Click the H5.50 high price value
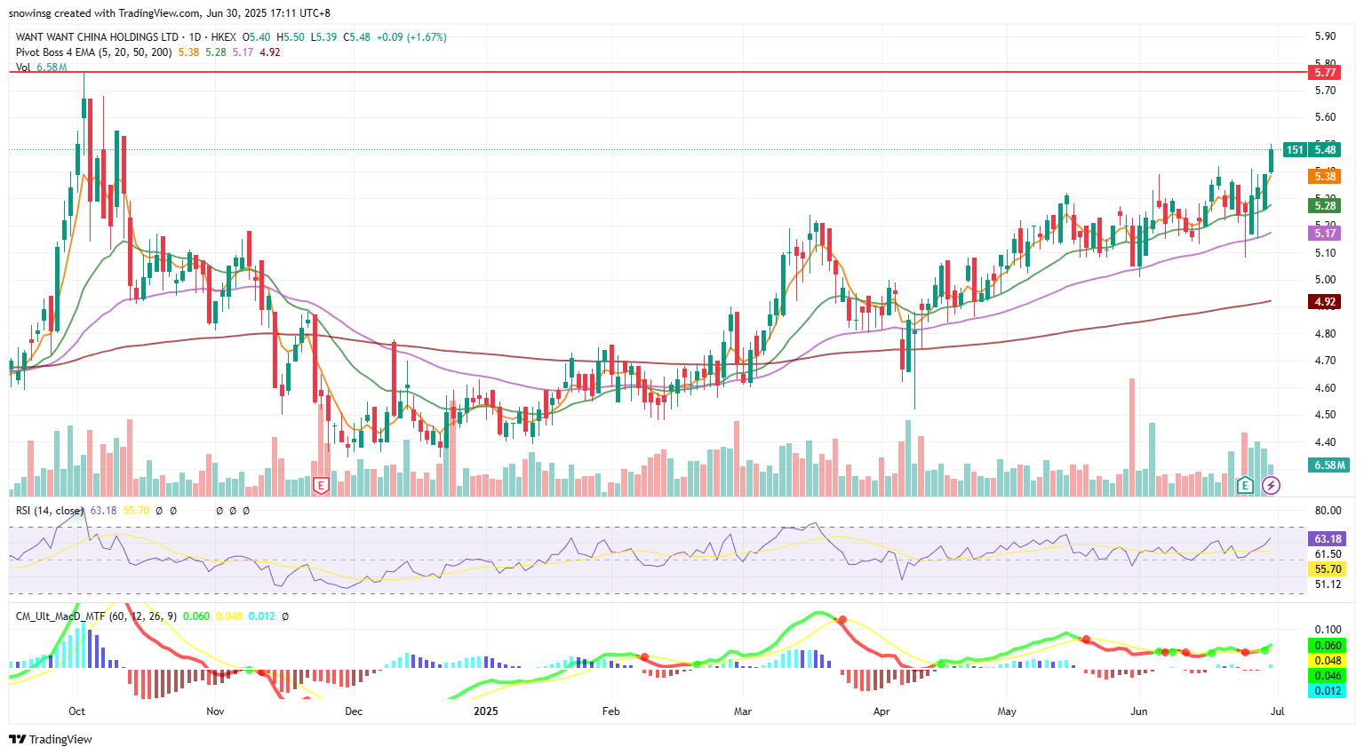Image resolution: width=1364 pixels, height=755 pixels. (291, 37)
